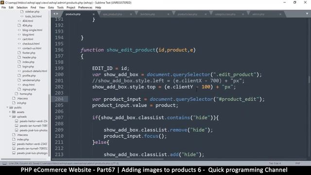Viewport: 311px width, 175px height.
Task: Open product-details.html in the sidebar
Action: click(x=35, y=71)
